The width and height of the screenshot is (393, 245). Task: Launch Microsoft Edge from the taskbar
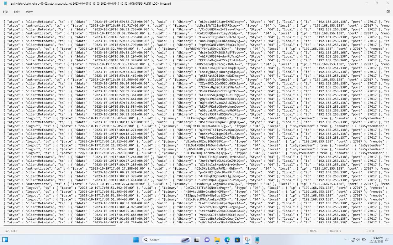click(x=228, y=240)
